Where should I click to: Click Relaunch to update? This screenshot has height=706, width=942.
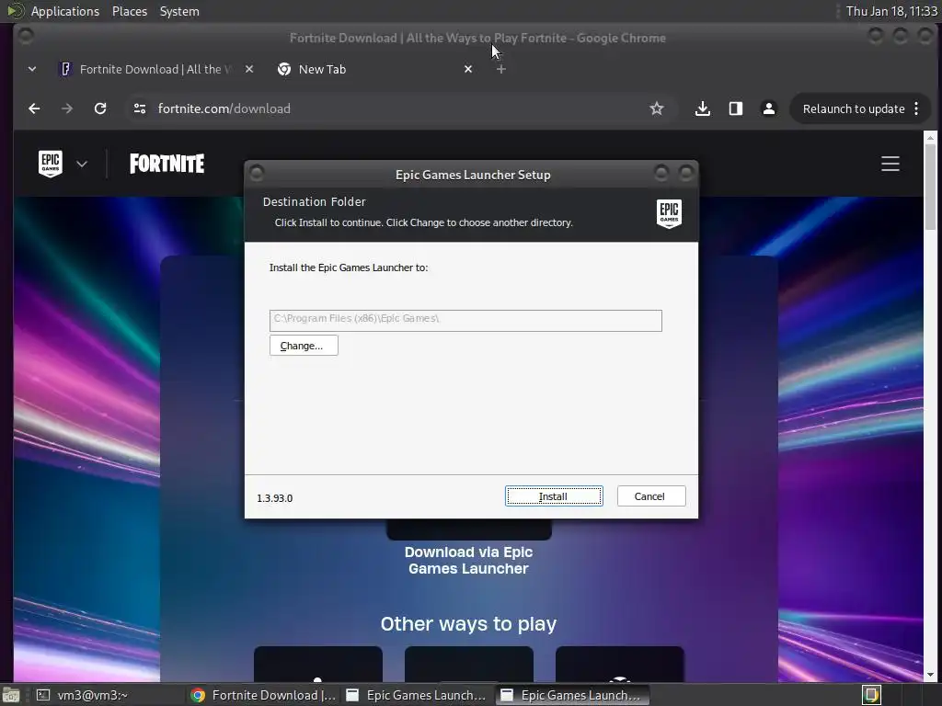click(x=854, y=108)
